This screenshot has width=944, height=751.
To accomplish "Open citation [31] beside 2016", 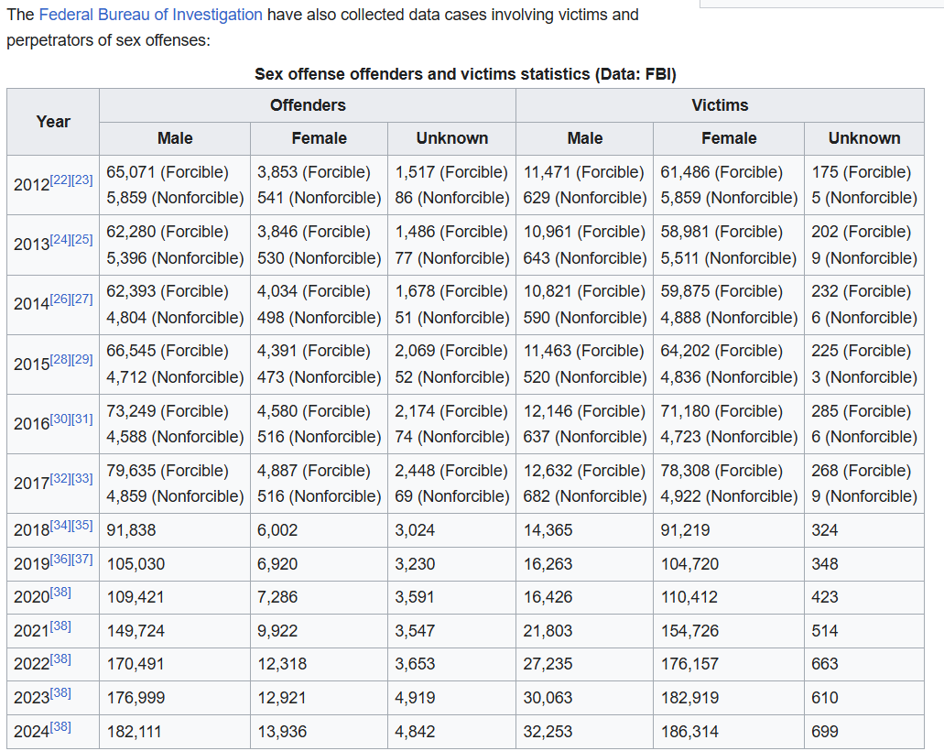I will point(82,419).
